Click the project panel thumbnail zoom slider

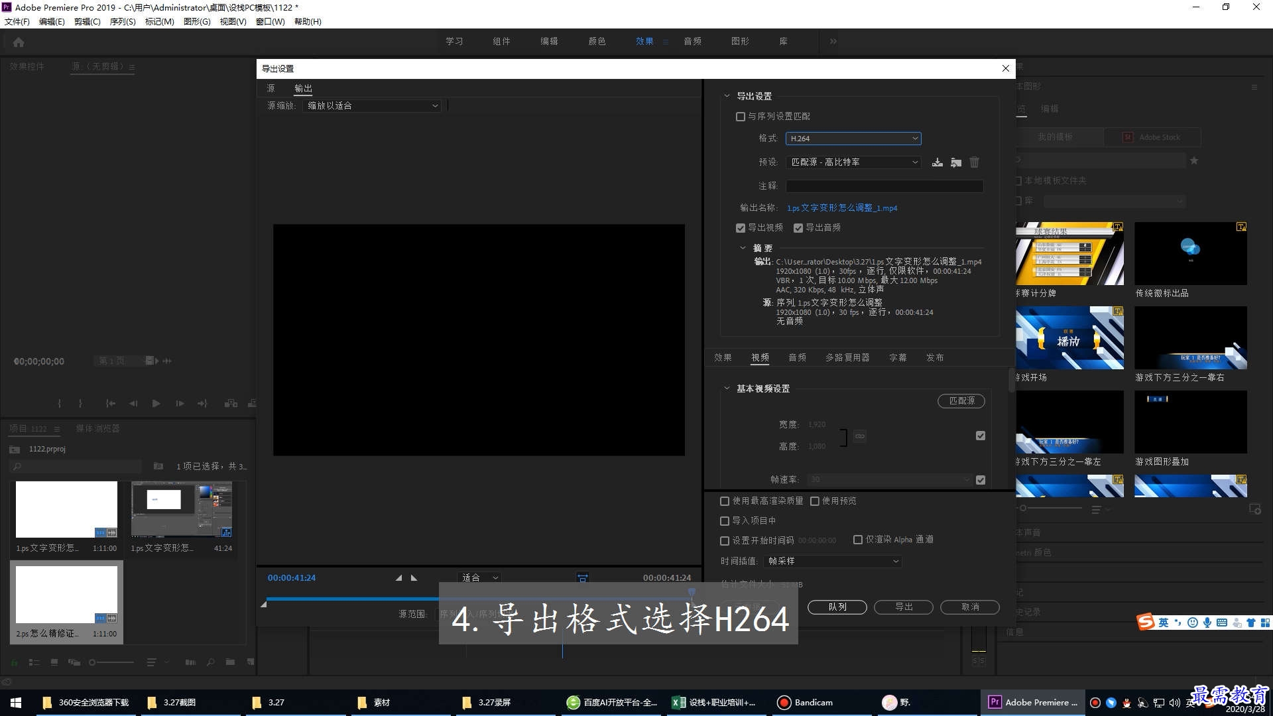(x=111, y=662)
